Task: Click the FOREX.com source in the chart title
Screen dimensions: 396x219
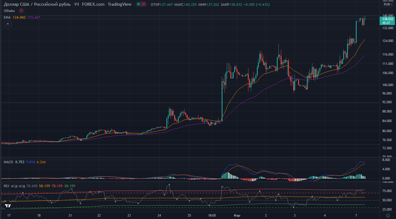Action: point(93,4)
